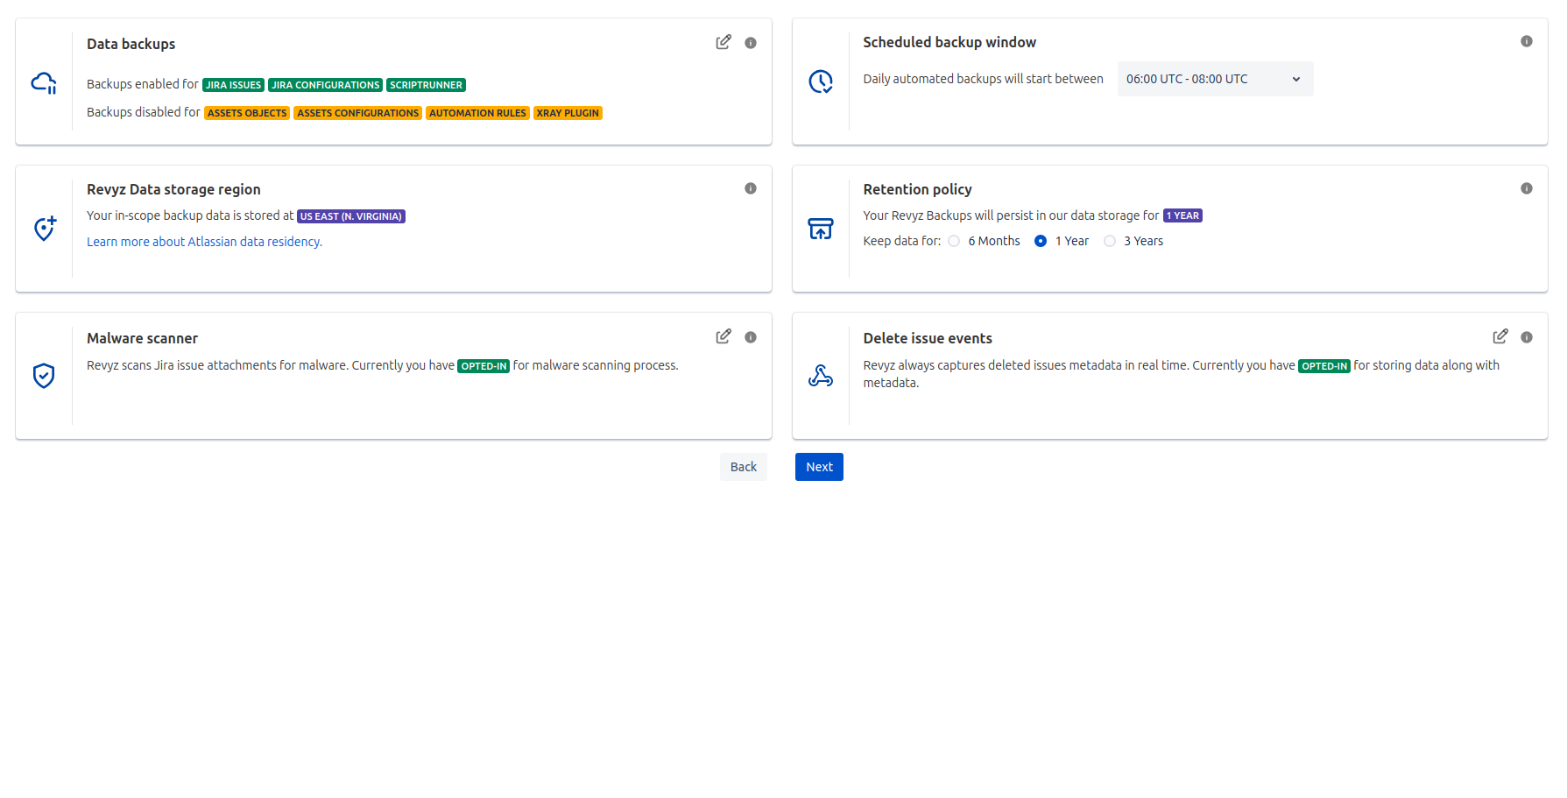Click the JIRA ISSUES backup tag

coord(233,85)
